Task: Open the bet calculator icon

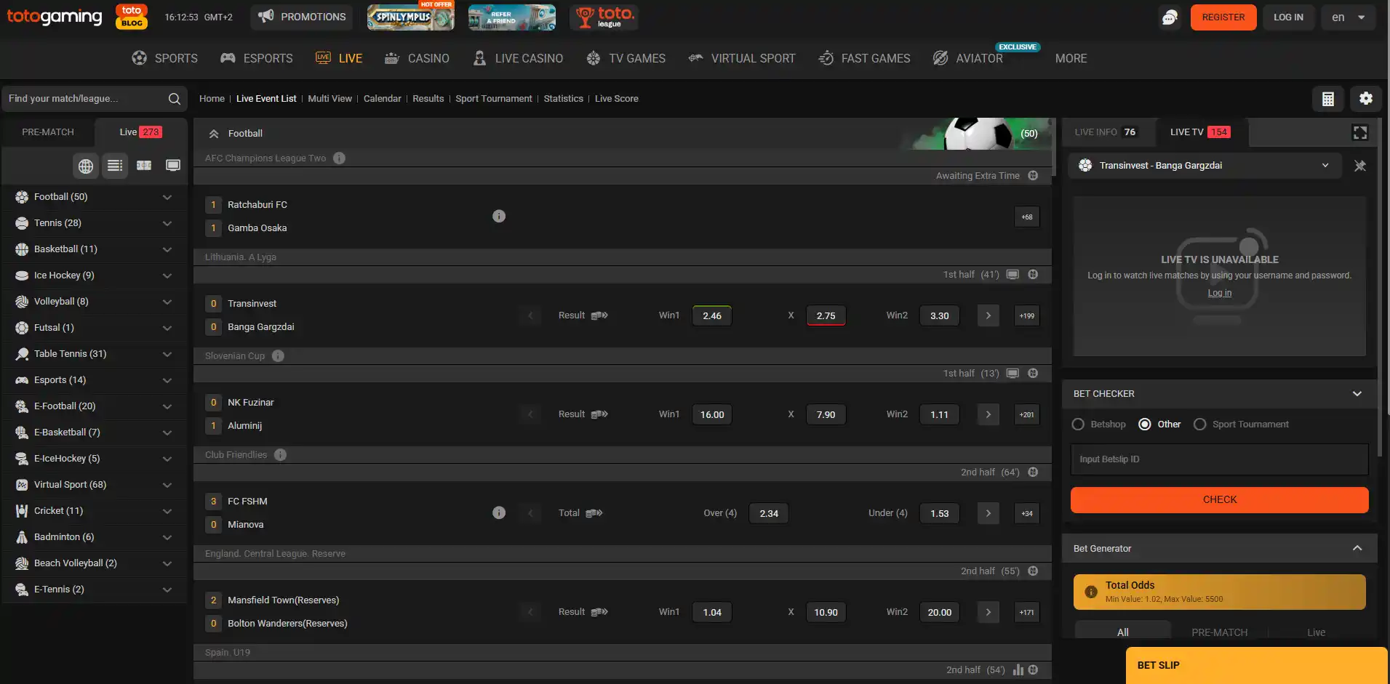Action: tap(1327, 99)
